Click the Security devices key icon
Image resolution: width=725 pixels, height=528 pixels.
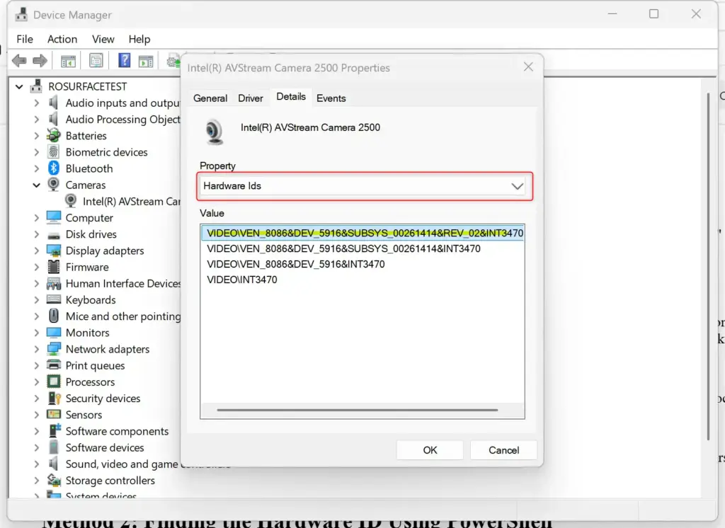click(54, 398)
